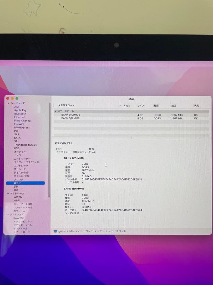This screenshot has width=213, height=285.
Task: Sort memory slots by 速度 column
Action: [174, 105]
